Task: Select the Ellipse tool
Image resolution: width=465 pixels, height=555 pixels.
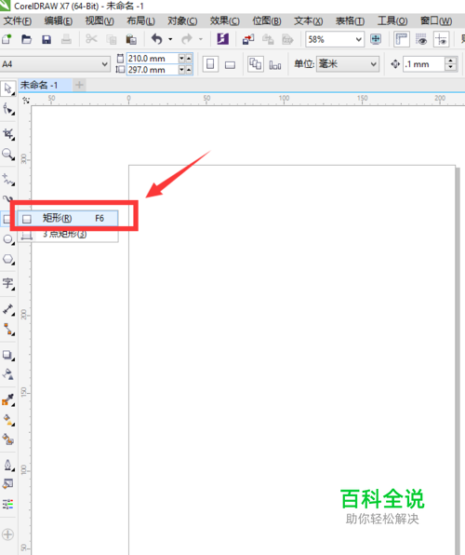Action: [x=8, y=239]
